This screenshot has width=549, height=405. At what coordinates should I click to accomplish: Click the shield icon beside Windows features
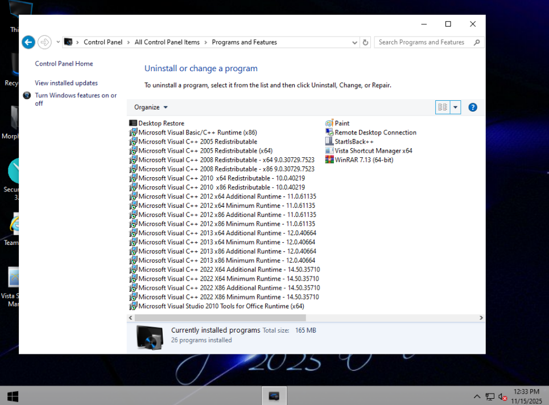[x=27, y=95]
